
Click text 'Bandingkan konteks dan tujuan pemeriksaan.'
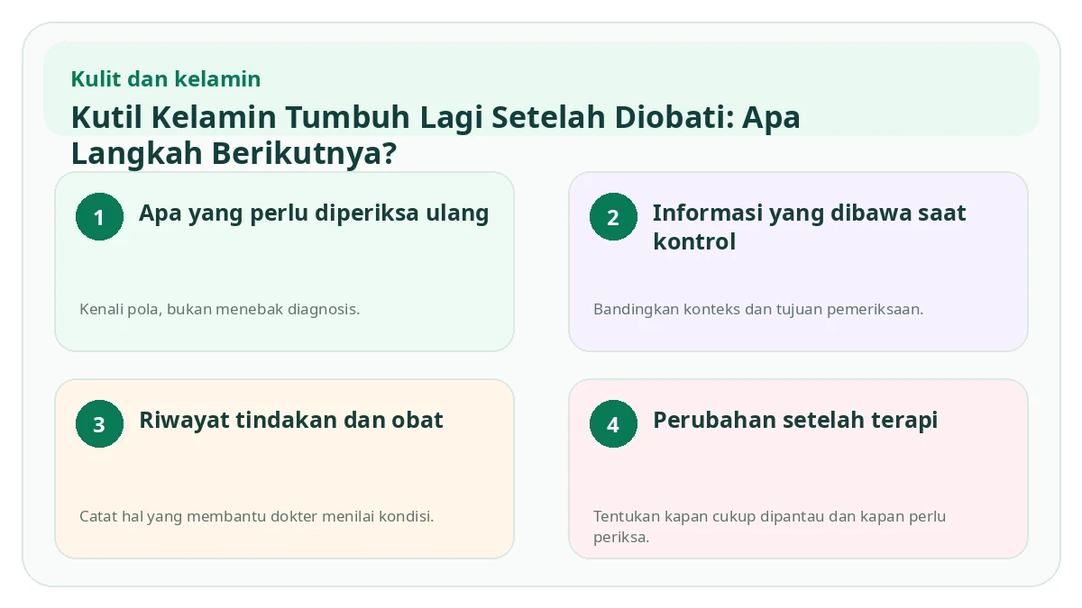pyautogui.click(x=758, y=309)
